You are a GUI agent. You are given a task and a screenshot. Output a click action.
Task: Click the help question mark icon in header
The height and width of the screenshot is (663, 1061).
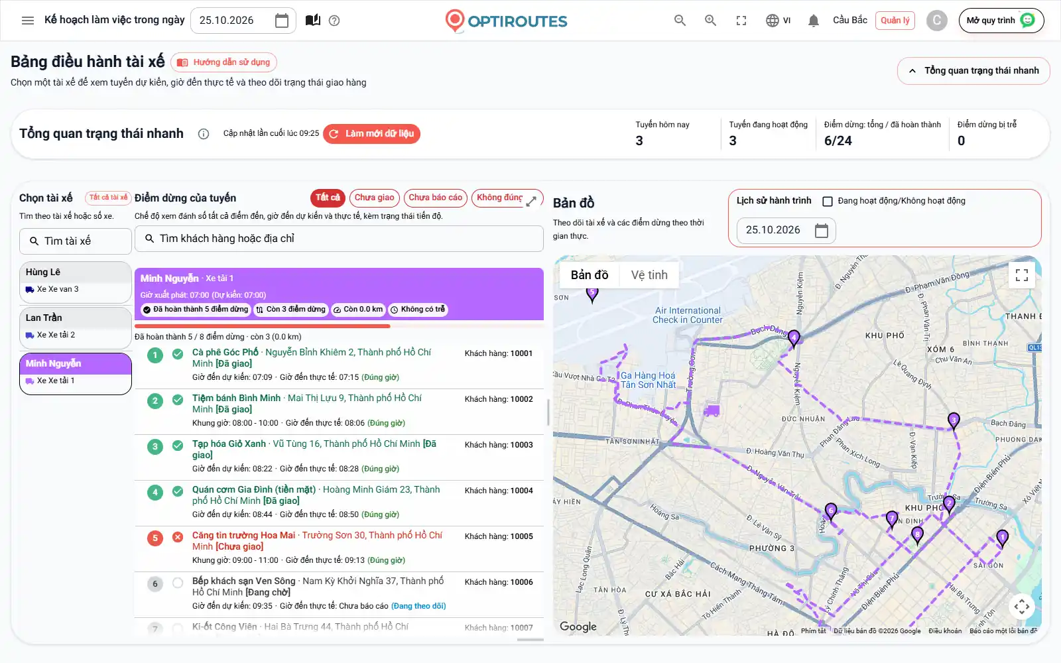334,21
